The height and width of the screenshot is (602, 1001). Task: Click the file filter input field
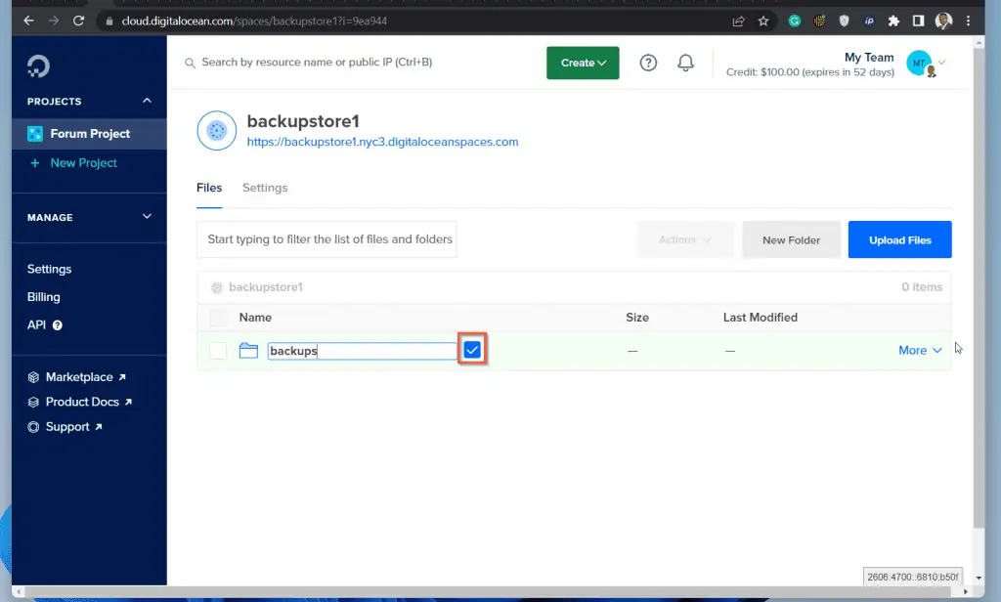(326, 239)
